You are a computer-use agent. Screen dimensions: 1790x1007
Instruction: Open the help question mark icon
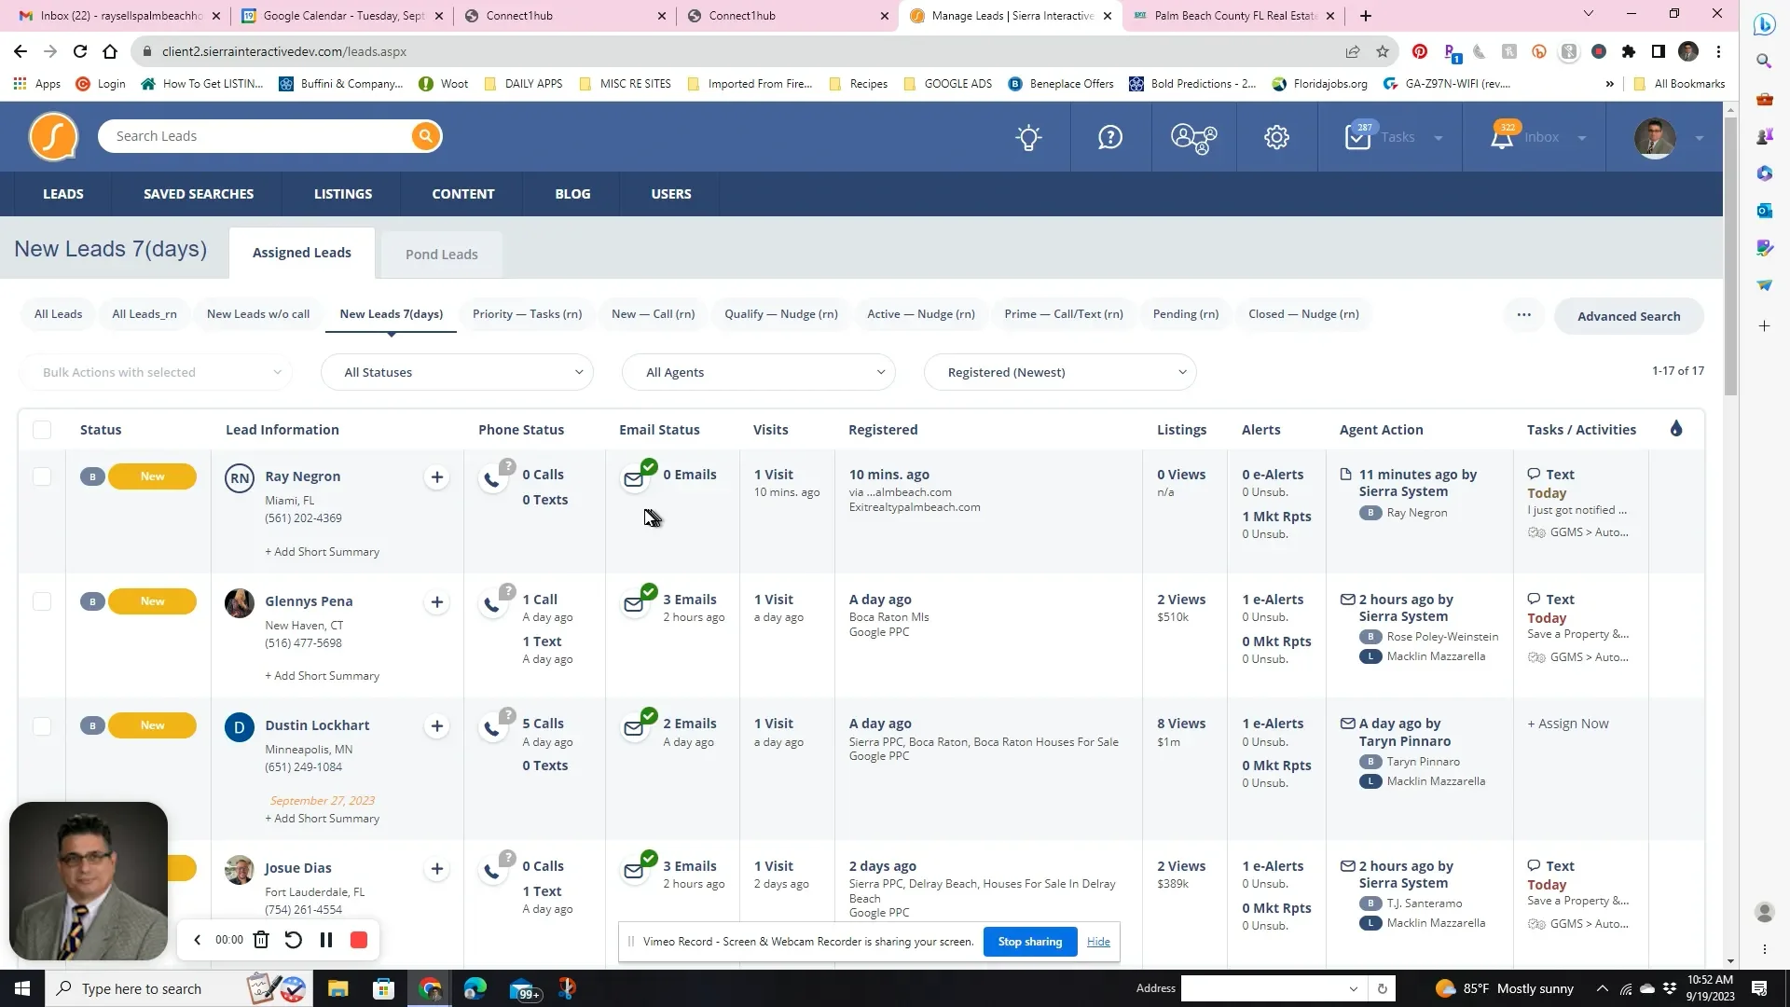(1109, 137)
